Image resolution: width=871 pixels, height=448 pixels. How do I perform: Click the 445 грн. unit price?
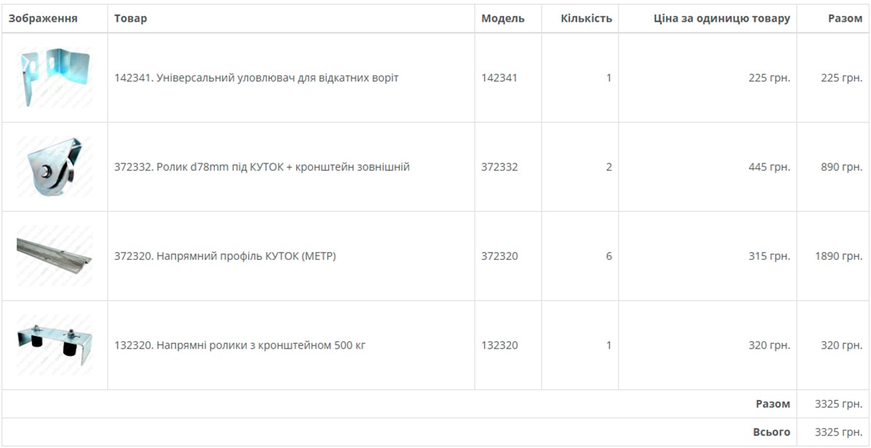coord(769,167)
